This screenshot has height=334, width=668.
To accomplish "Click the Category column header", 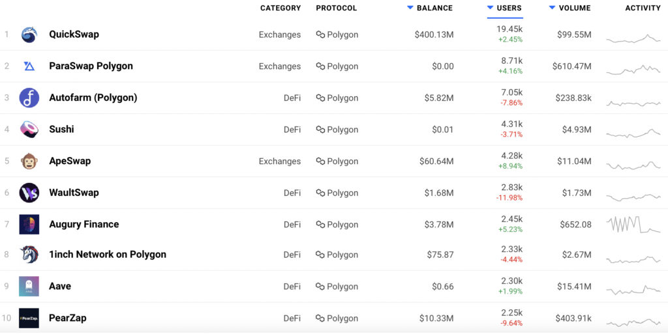I will 281,8.
